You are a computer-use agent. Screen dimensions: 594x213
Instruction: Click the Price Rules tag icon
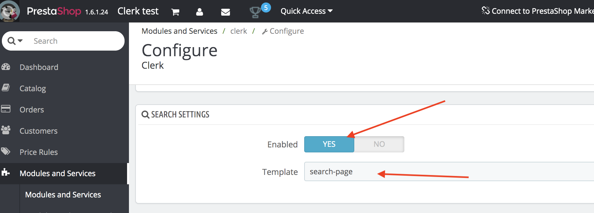[x=6, y=152]
